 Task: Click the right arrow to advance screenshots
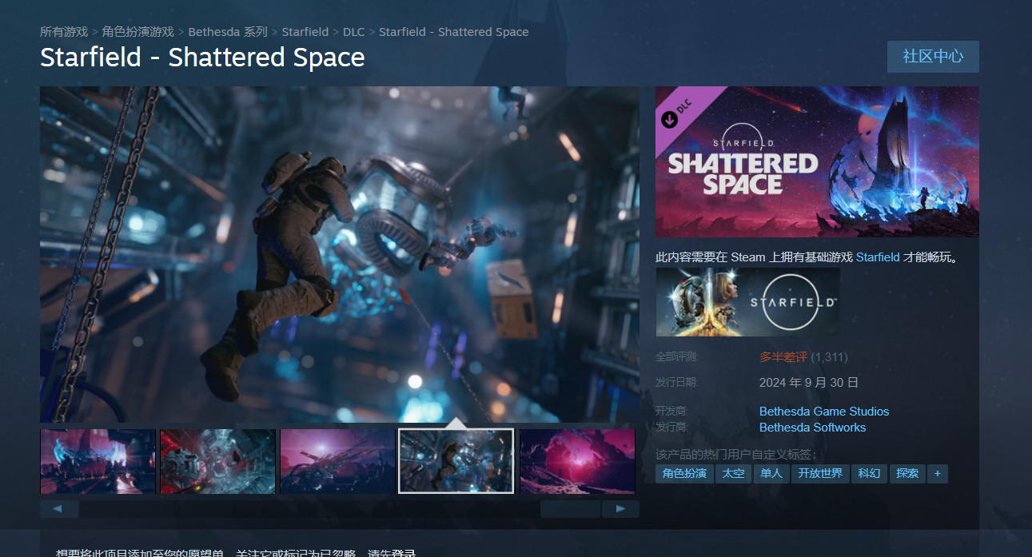click(622, 508)
